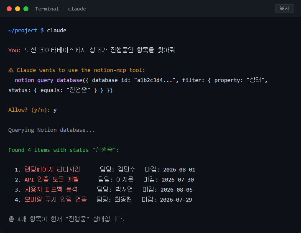Click the list number '4.' in the results
The width and height of the screenshot is (301, 233).
point(18,200)
